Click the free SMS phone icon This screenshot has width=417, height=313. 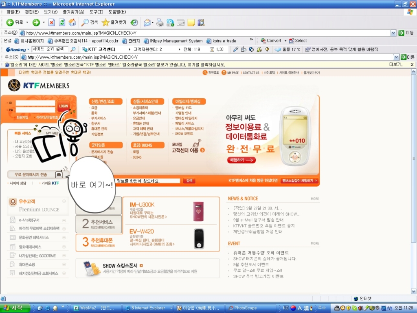click(x=59, y=174)
